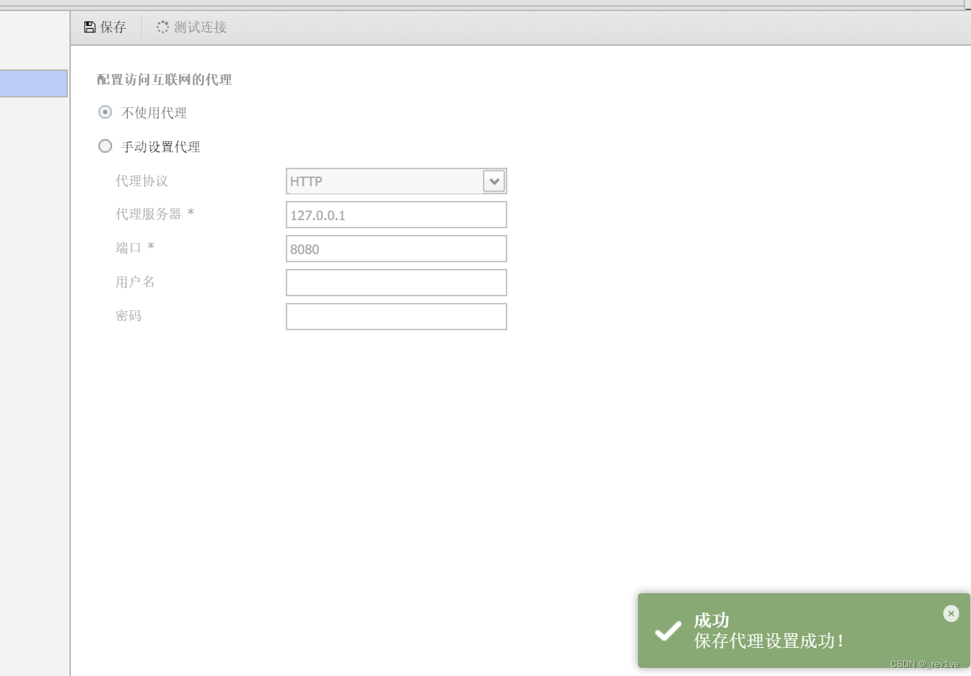Screen dimensions: 971x676
Task: Click the 配置访问互联网的代理 heading
Action: pyautogui.click(x=165, y=80)
